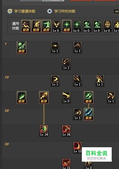The width and height of the screenshot is (119, 169).
Task: Click the Lv 1 skill at far right
Action: [111, 98]
